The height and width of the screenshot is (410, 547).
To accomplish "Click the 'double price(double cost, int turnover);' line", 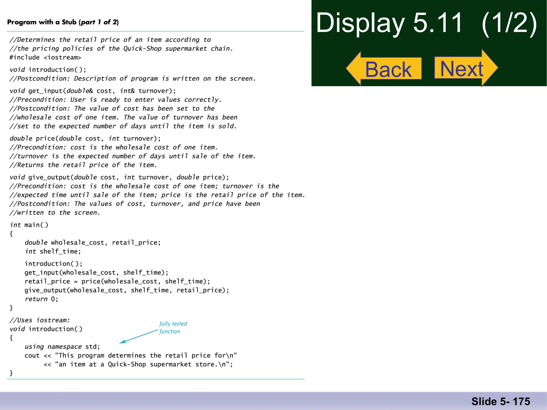I will tap(85, 138).
